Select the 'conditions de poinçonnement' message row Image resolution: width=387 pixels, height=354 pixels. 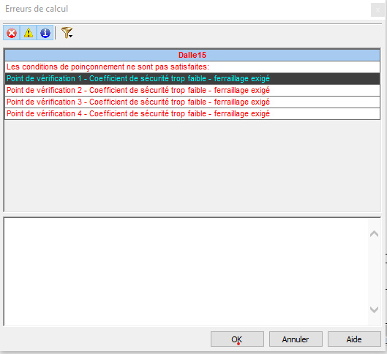192,67
